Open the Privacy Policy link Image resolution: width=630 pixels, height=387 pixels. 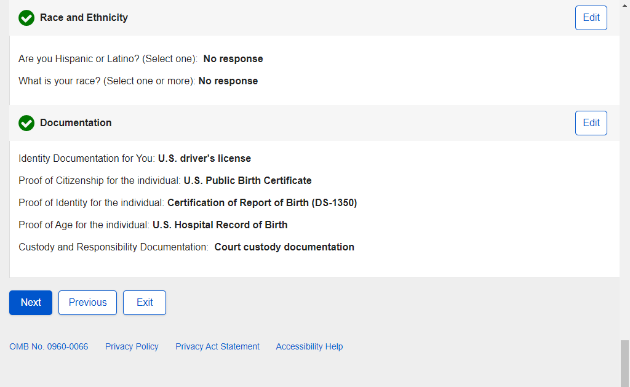point(132,346)
